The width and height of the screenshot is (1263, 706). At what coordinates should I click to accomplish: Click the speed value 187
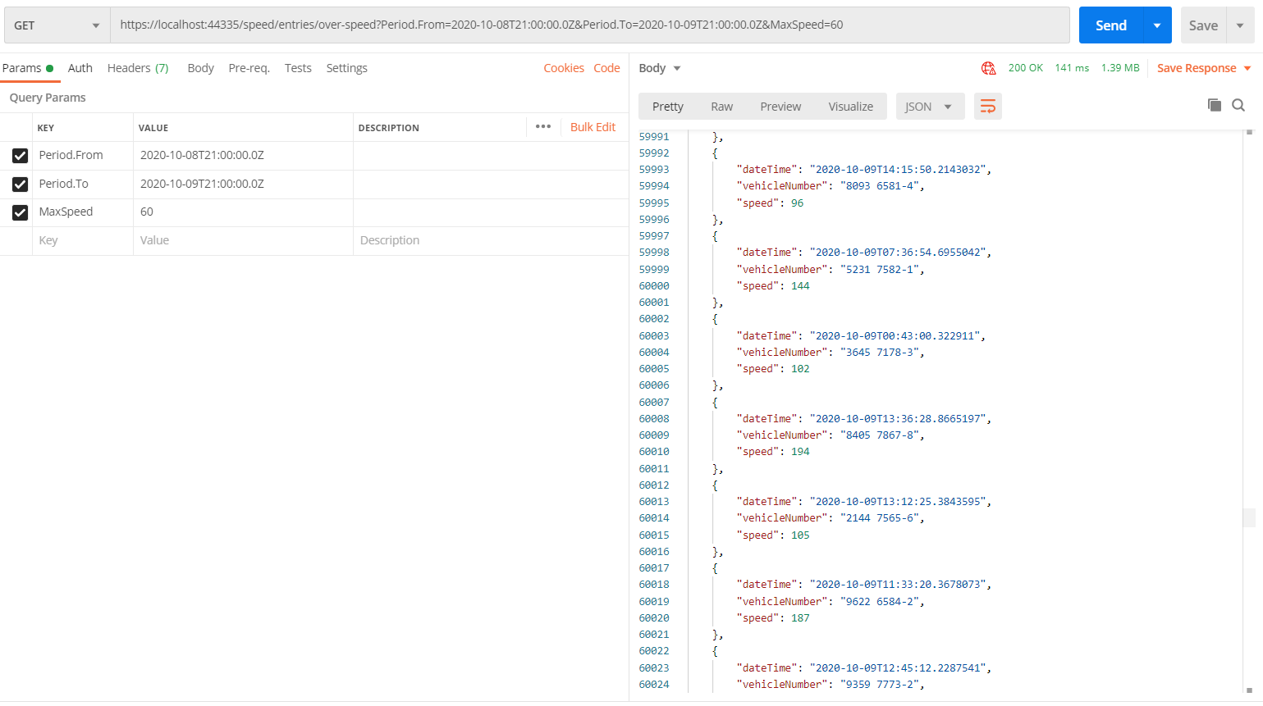tap(800, 618)
